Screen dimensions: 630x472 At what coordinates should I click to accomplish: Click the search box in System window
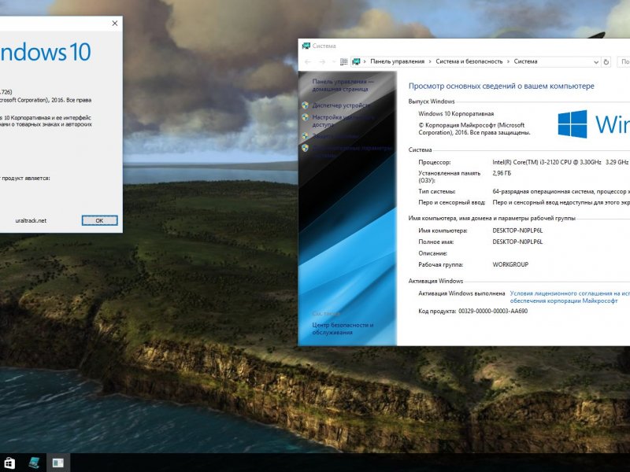(x=624, y=62)
